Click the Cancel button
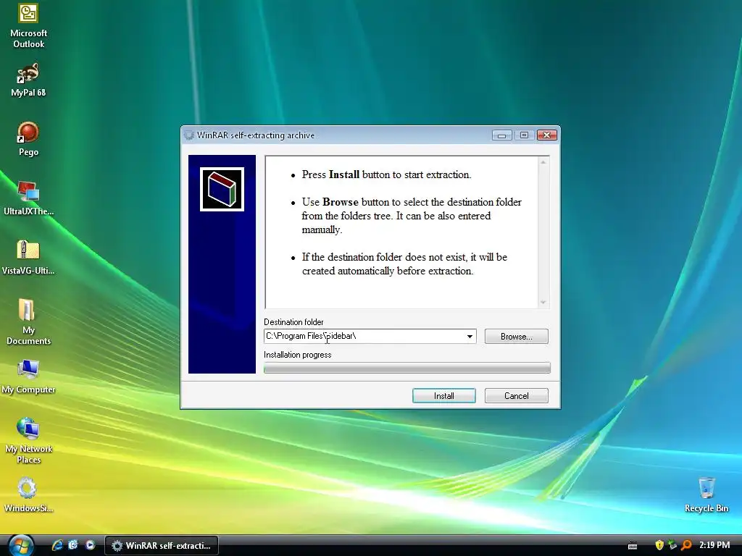 pyautogui.click(x=516, y=396)
